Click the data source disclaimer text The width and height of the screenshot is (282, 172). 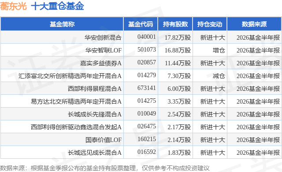click(105, 168)
